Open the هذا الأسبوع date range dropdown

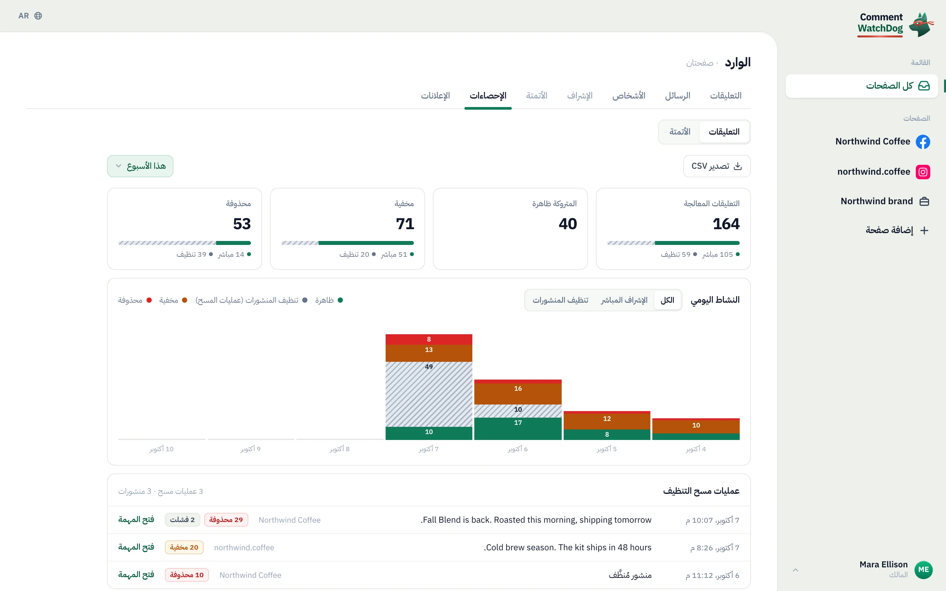point(140,166)
